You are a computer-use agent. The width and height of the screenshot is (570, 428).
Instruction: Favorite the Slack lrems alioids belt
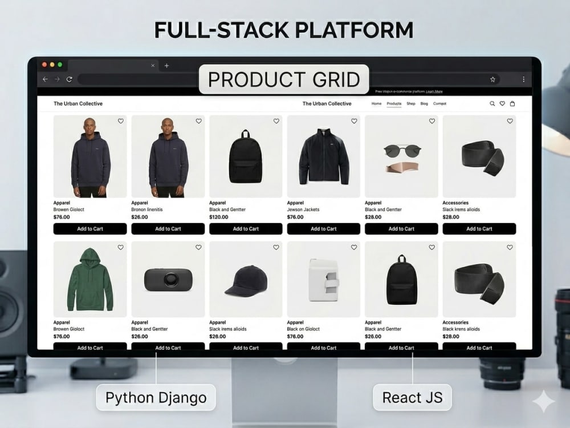510,121
